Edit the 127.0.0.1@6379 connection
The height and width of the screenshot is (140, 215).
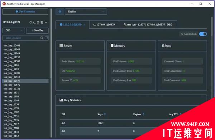[x=38, y=22]
